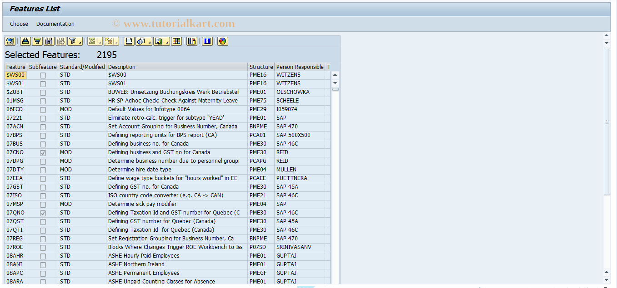Click the Export icon
The image size is (617, 288).
(159, 41)
